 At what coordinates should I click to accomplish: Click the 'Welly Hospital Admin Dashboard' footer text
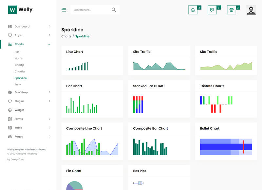pos(27,150)
